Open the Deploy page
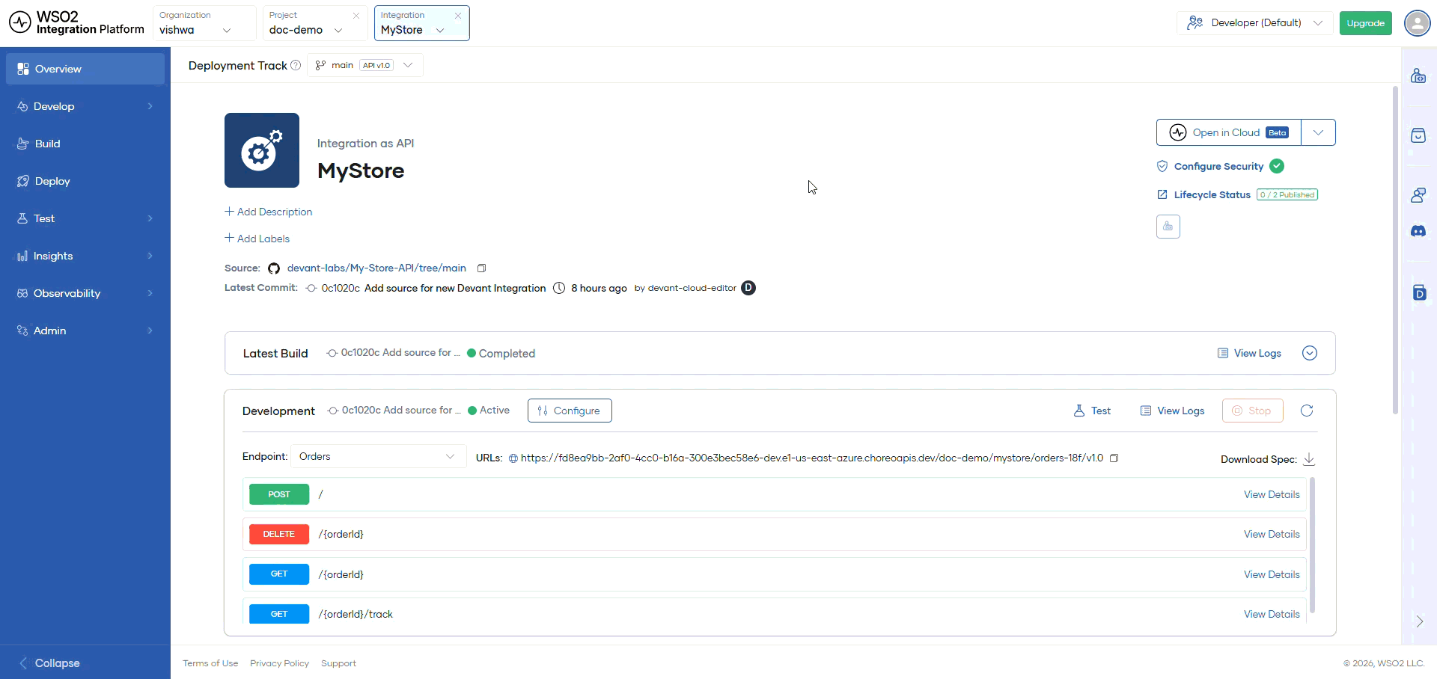 (85, 181)
